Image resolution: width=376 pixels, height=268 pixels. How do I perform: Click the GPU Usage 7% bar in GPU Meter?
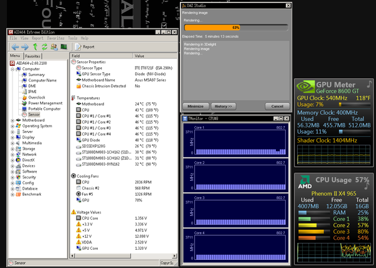point(355,104)
